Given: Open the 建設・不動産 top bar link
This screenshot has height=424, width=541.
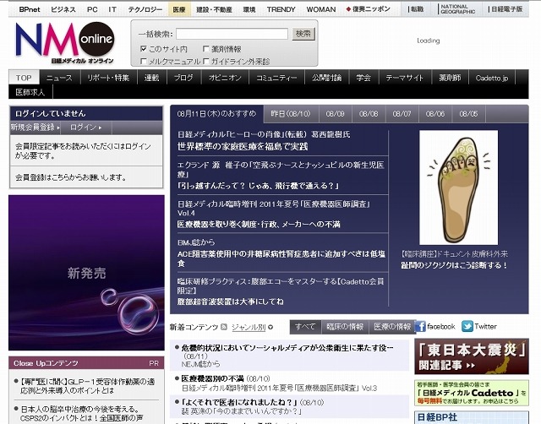Looking at the screenshot, I should [x=214, y=9].
